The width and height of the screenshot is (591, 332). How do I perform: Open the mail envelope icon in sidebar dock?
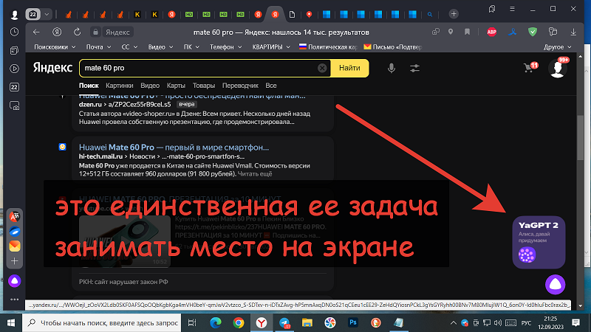coord(14,246)
